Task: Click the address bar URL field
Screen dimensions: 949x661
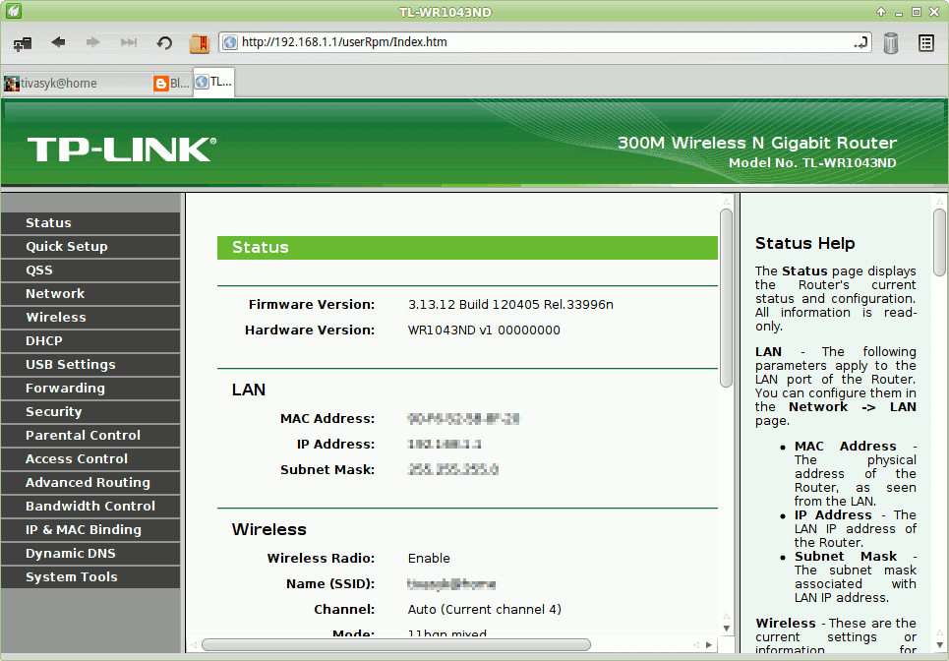Action: pos(545,42)
